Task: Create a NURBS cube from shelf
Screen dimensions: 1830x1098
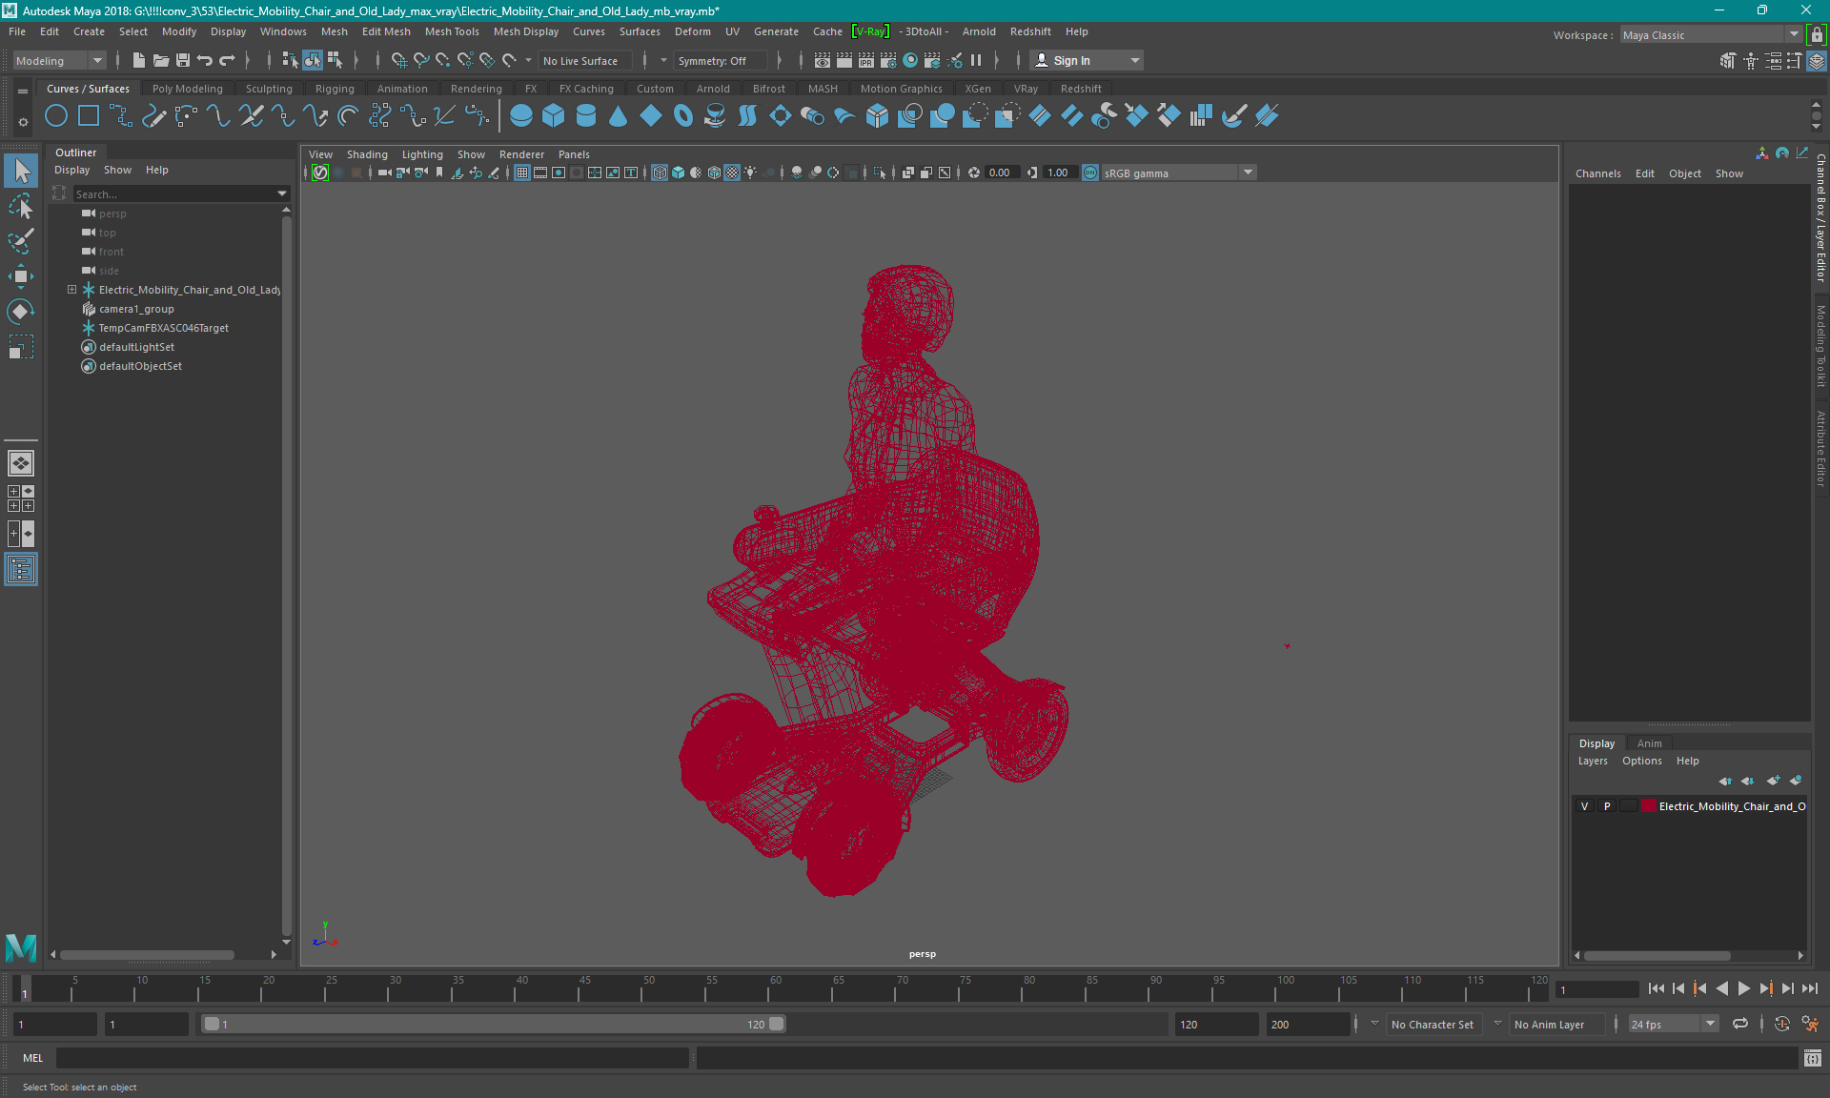Action: 554,116
